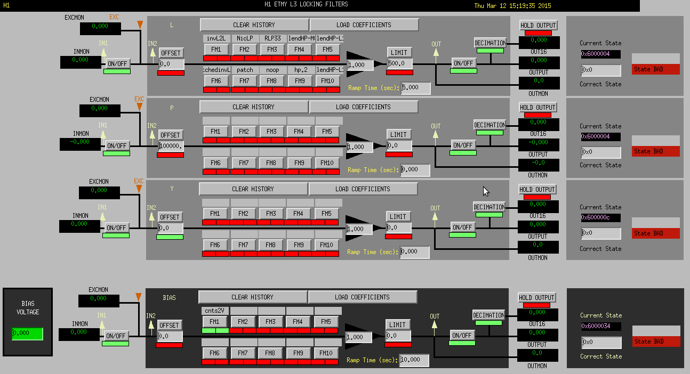This screenshot has height=374, width=690.
Task: Click gain value field in L row
Action: pos(361,65)
